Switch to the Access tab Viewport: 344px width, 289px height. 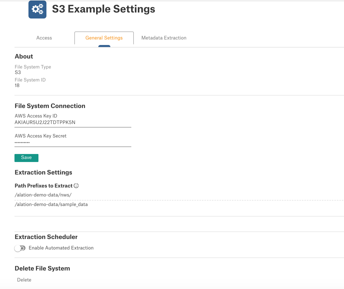coord(44,38)
